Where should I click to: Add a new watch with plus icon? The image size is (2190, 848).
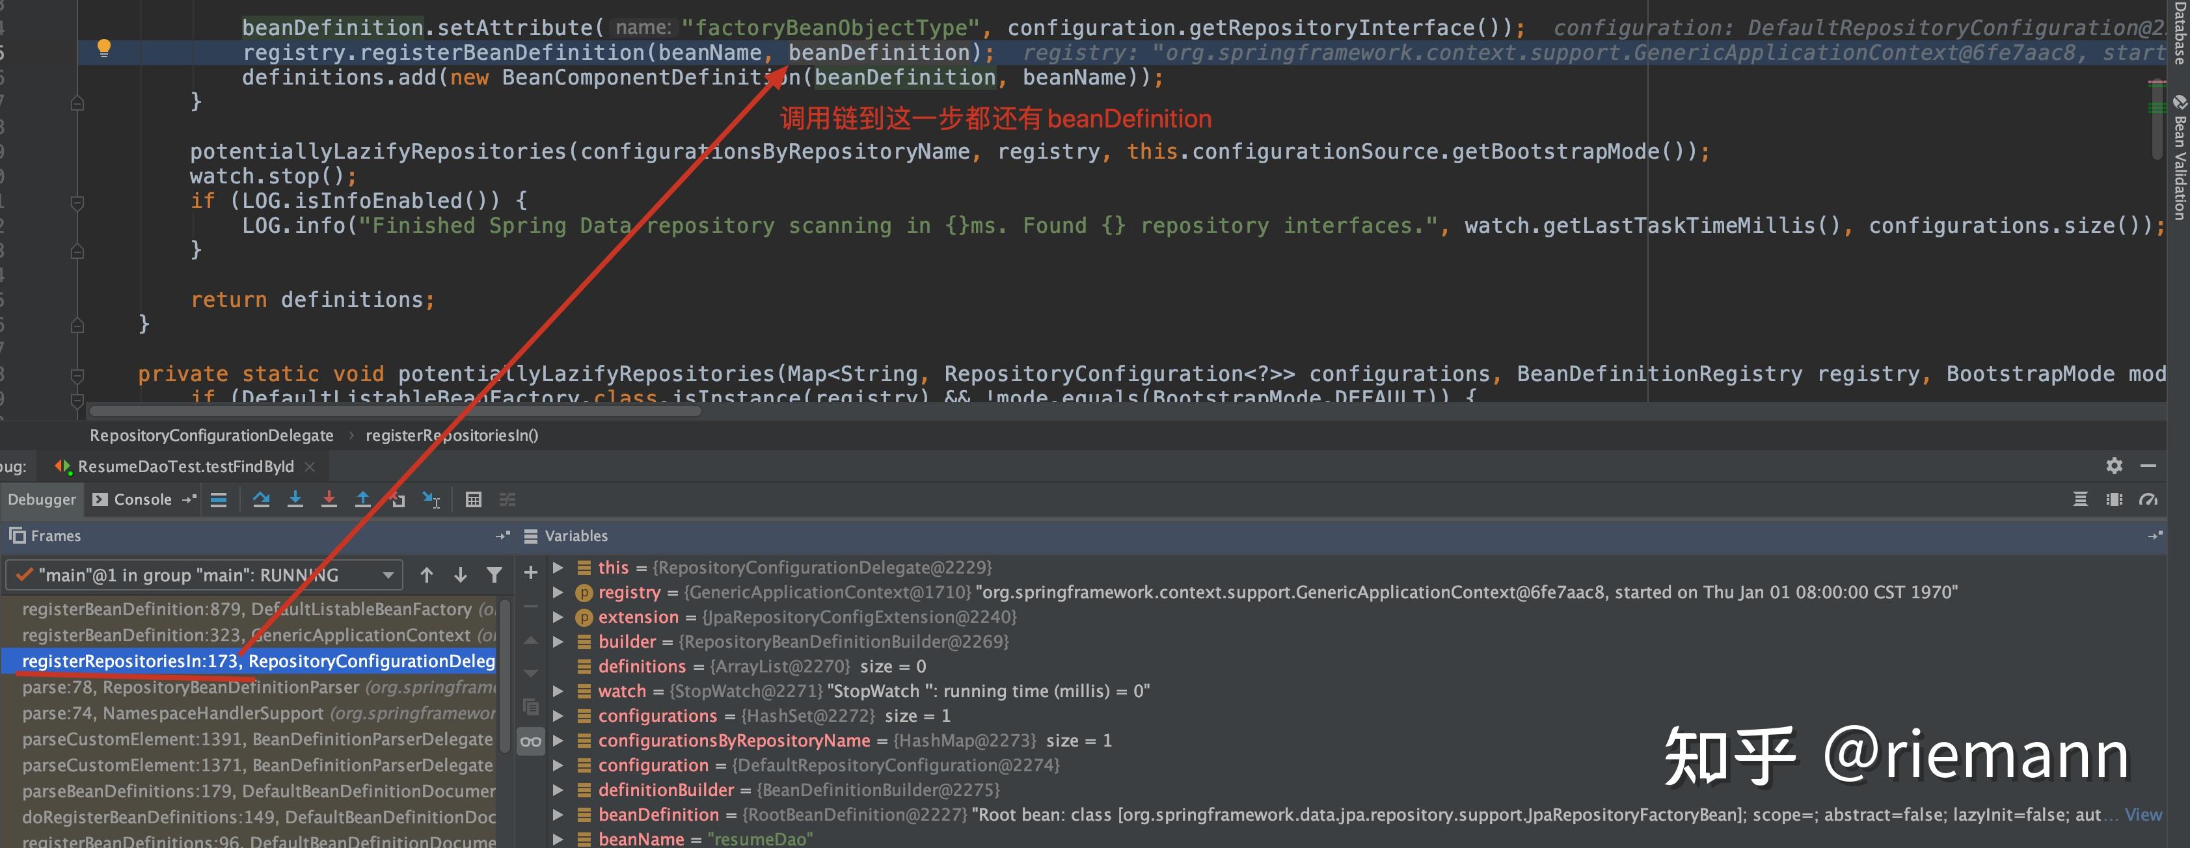pyautogui.click(x=530, y=574)
